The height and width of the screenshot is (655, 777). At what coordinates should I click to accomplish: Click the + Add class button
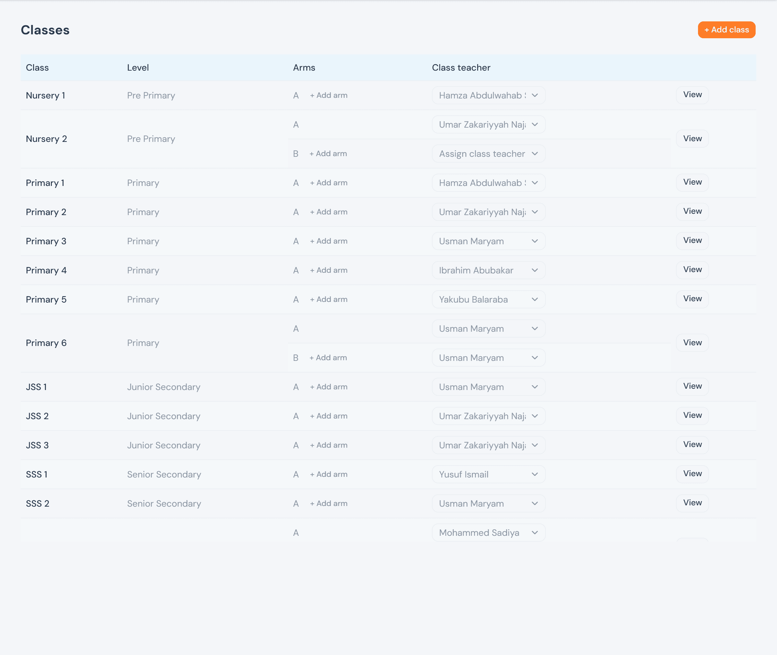click(x=726, y=30)
